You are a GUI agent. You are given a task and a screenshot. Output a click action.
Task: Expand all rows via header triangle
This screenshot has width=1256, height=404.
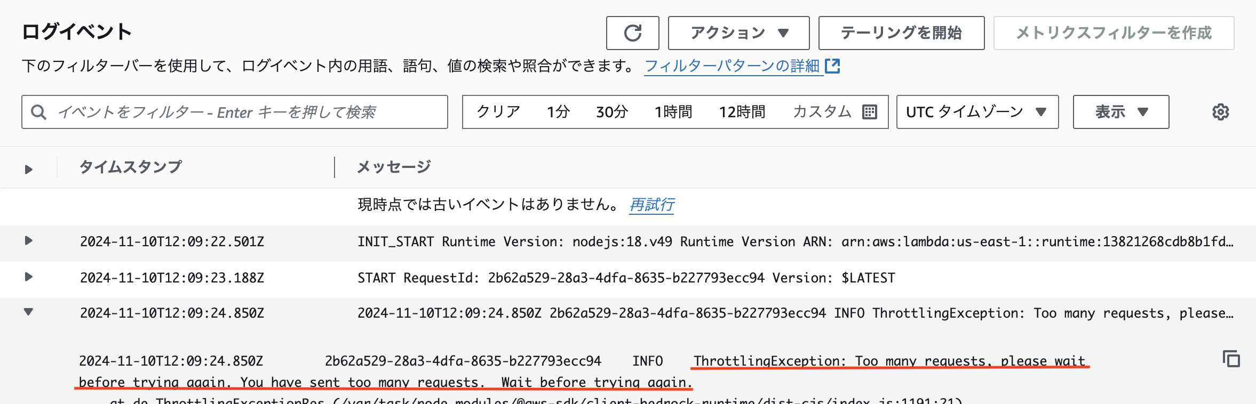click(x=29, y=169)
